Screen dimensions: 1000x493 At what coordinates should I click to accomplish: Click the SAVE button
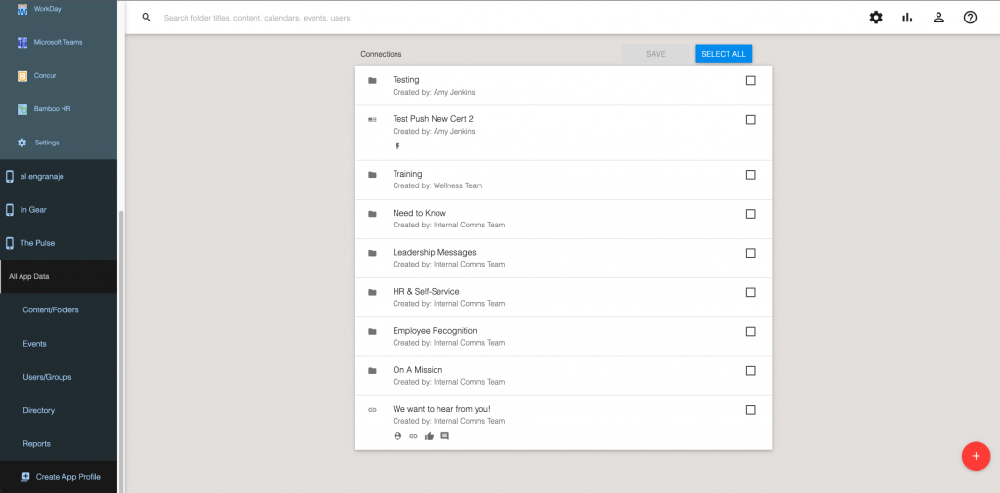click(655, 54)
